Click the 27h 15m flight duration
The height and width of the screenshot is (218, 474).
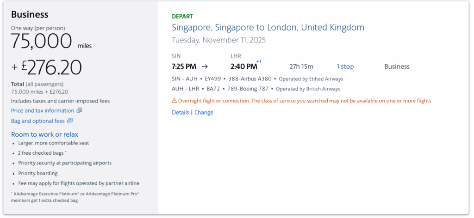(301, 67)
